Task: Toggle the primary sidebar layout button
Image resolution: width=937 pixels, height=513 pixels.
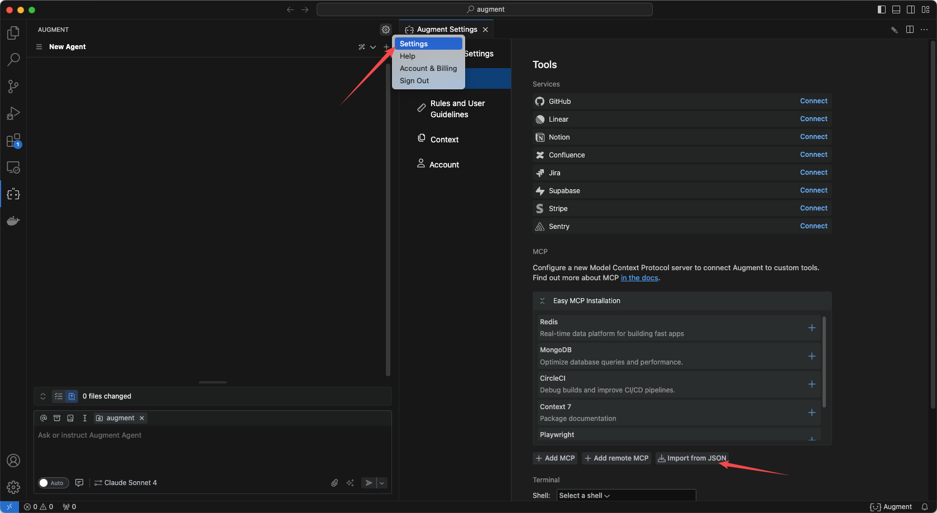Action: (x=882, y=9)
